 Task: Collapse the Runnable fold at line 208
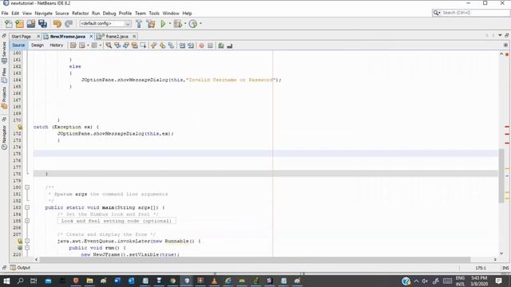27,241
